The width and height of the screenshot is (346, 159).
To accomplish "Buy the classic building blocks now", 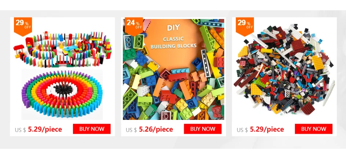I will coord(203,129).
